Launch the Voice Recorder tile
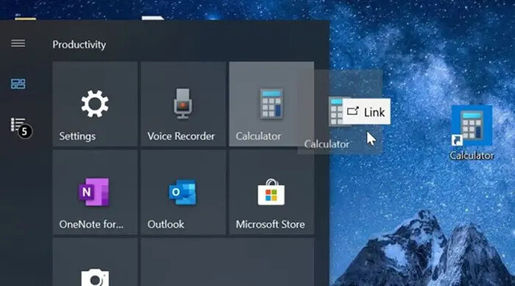 pos(184,104)
